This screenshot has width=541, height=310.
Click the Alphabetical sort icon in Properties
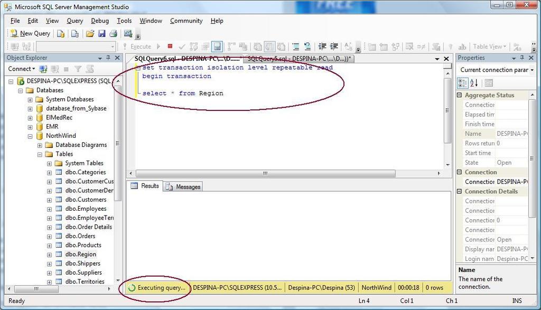tap(474, 83)
